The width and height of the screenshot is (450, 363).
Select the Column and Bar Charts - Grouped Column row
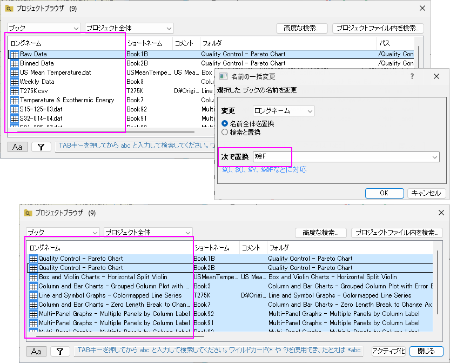click(x=113, y=286)
